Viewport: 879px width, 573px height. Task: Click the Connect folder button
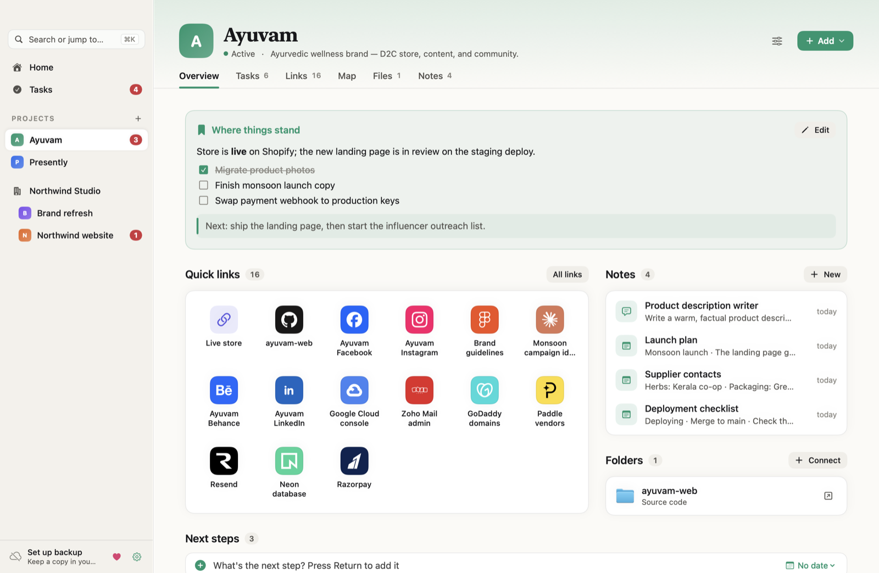point(817,460)
